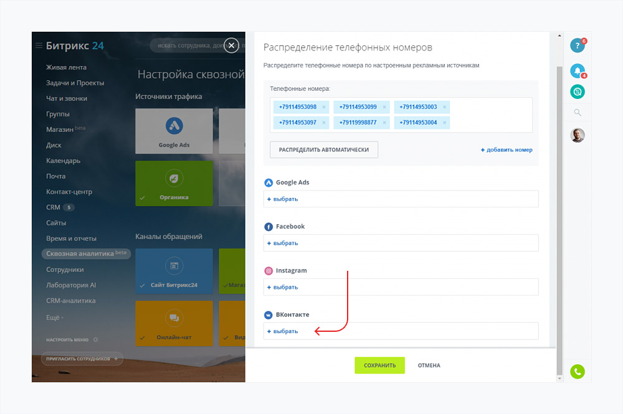Remove phone number +79119998877
This screenshot has height=414, width=623.
[384, 123]
